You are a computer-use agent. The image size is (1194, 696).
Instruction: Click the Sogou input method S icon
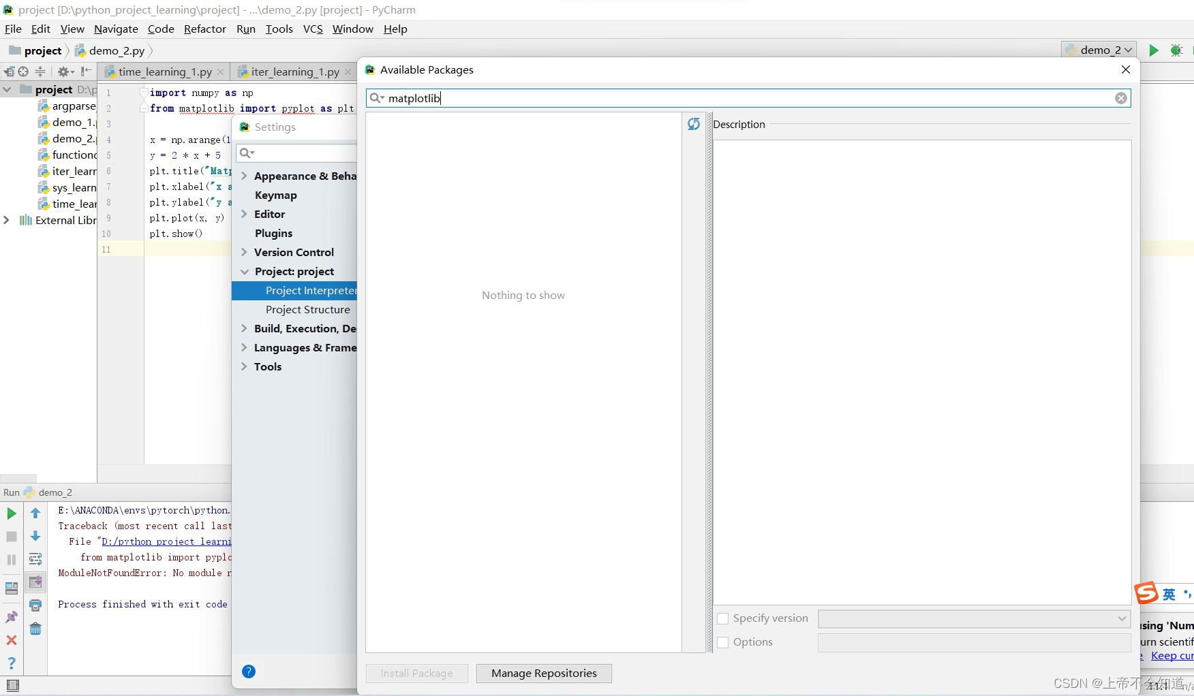coord(1147,593)
